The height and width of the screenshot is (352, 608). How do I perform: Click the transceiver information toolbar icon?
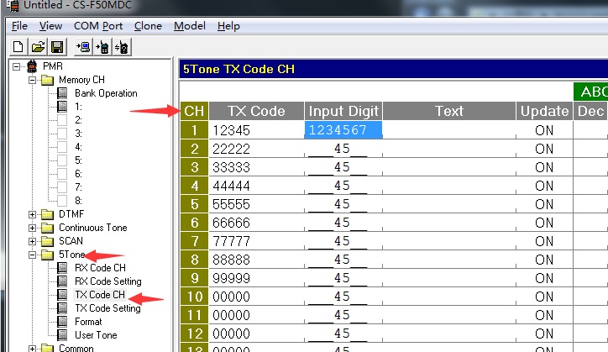123,46
